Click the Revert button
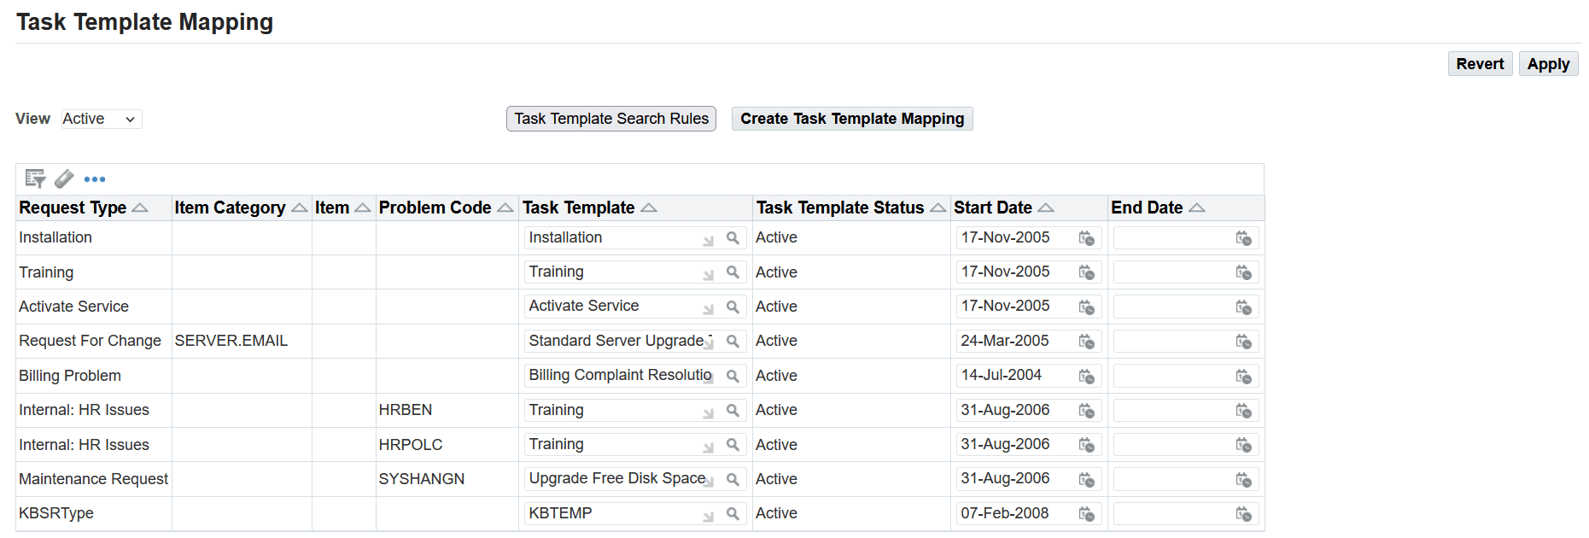Image resolution: width=1589 pixels, height=538 pixels. (x=1480, y=64)
